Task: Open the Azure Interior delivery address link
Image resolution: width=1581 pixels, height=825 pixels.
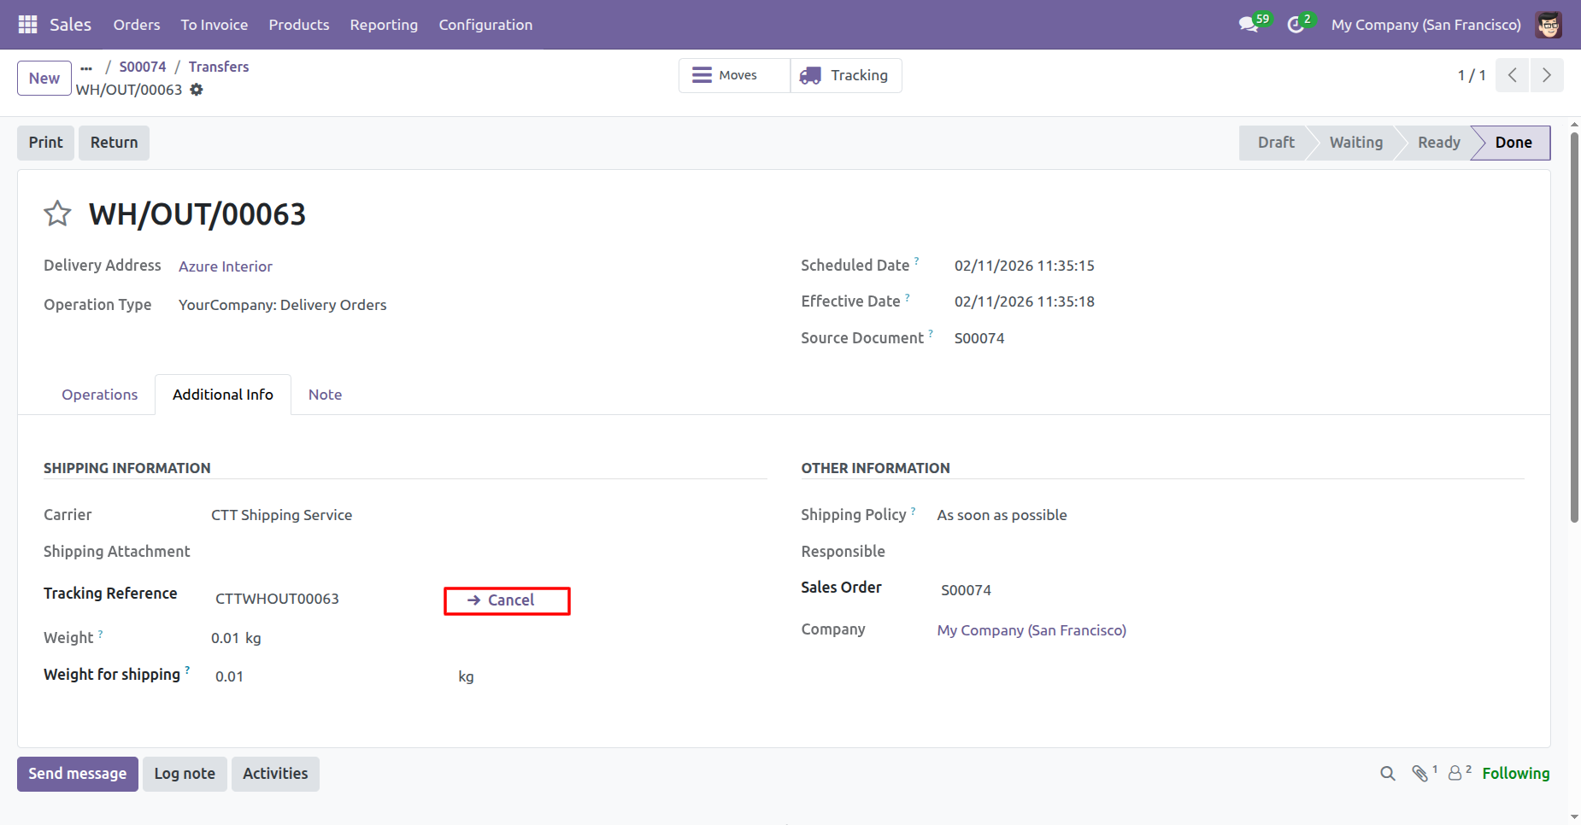Action: [x=226, y=266]
